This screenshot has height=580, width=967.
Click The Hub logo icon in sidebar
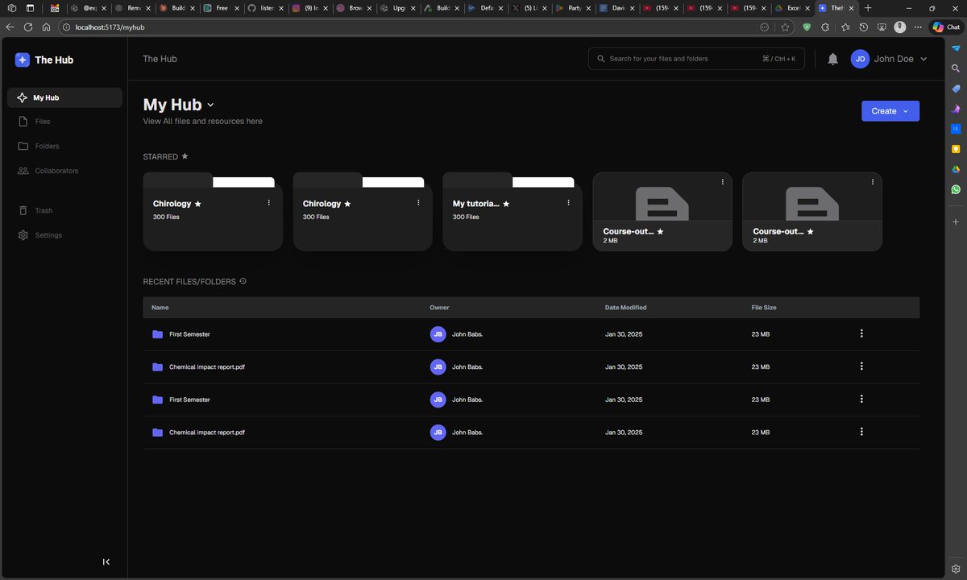22,60
